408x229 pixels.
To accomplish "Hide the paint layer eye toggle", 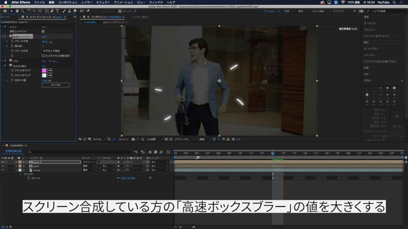I will click(3, 166).
